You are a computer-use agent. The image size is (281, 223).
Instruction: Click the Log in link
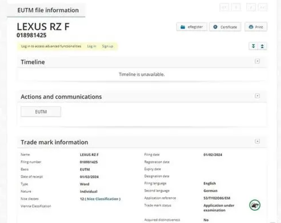92,46
